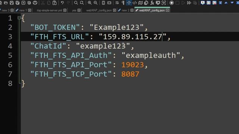This screenshot has height=134, width=239.
Task: Collapse the JSON fold marker on line 1
Action: click(19, 18)
